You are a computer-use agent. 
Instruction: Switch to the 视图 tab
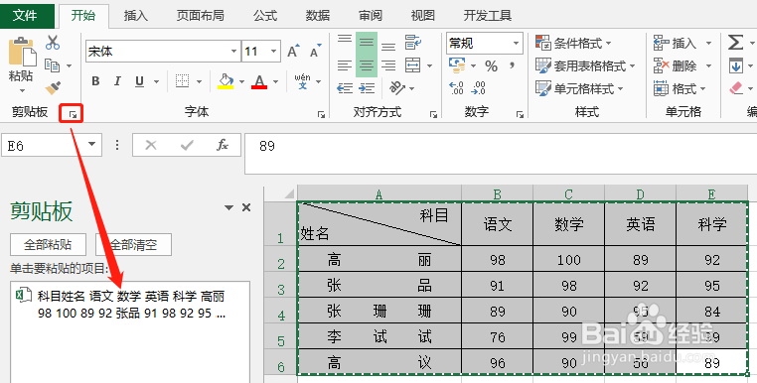click(422, 16)
